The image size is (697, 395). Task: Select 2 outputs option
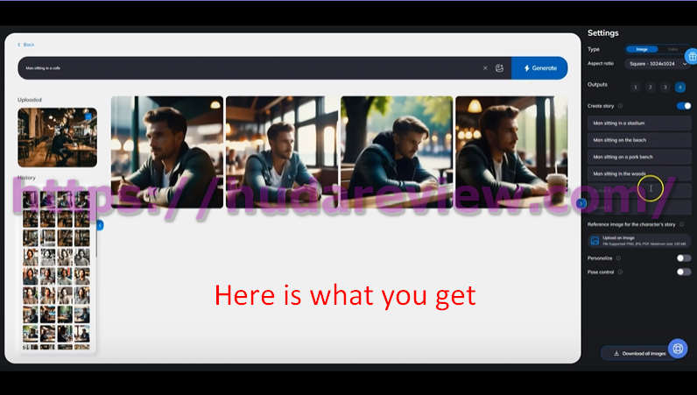650,88
